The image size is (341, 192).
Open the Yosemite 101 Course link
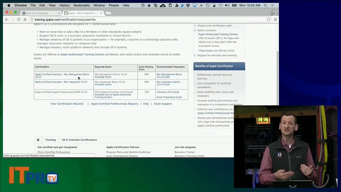click(x=168, y=92)
